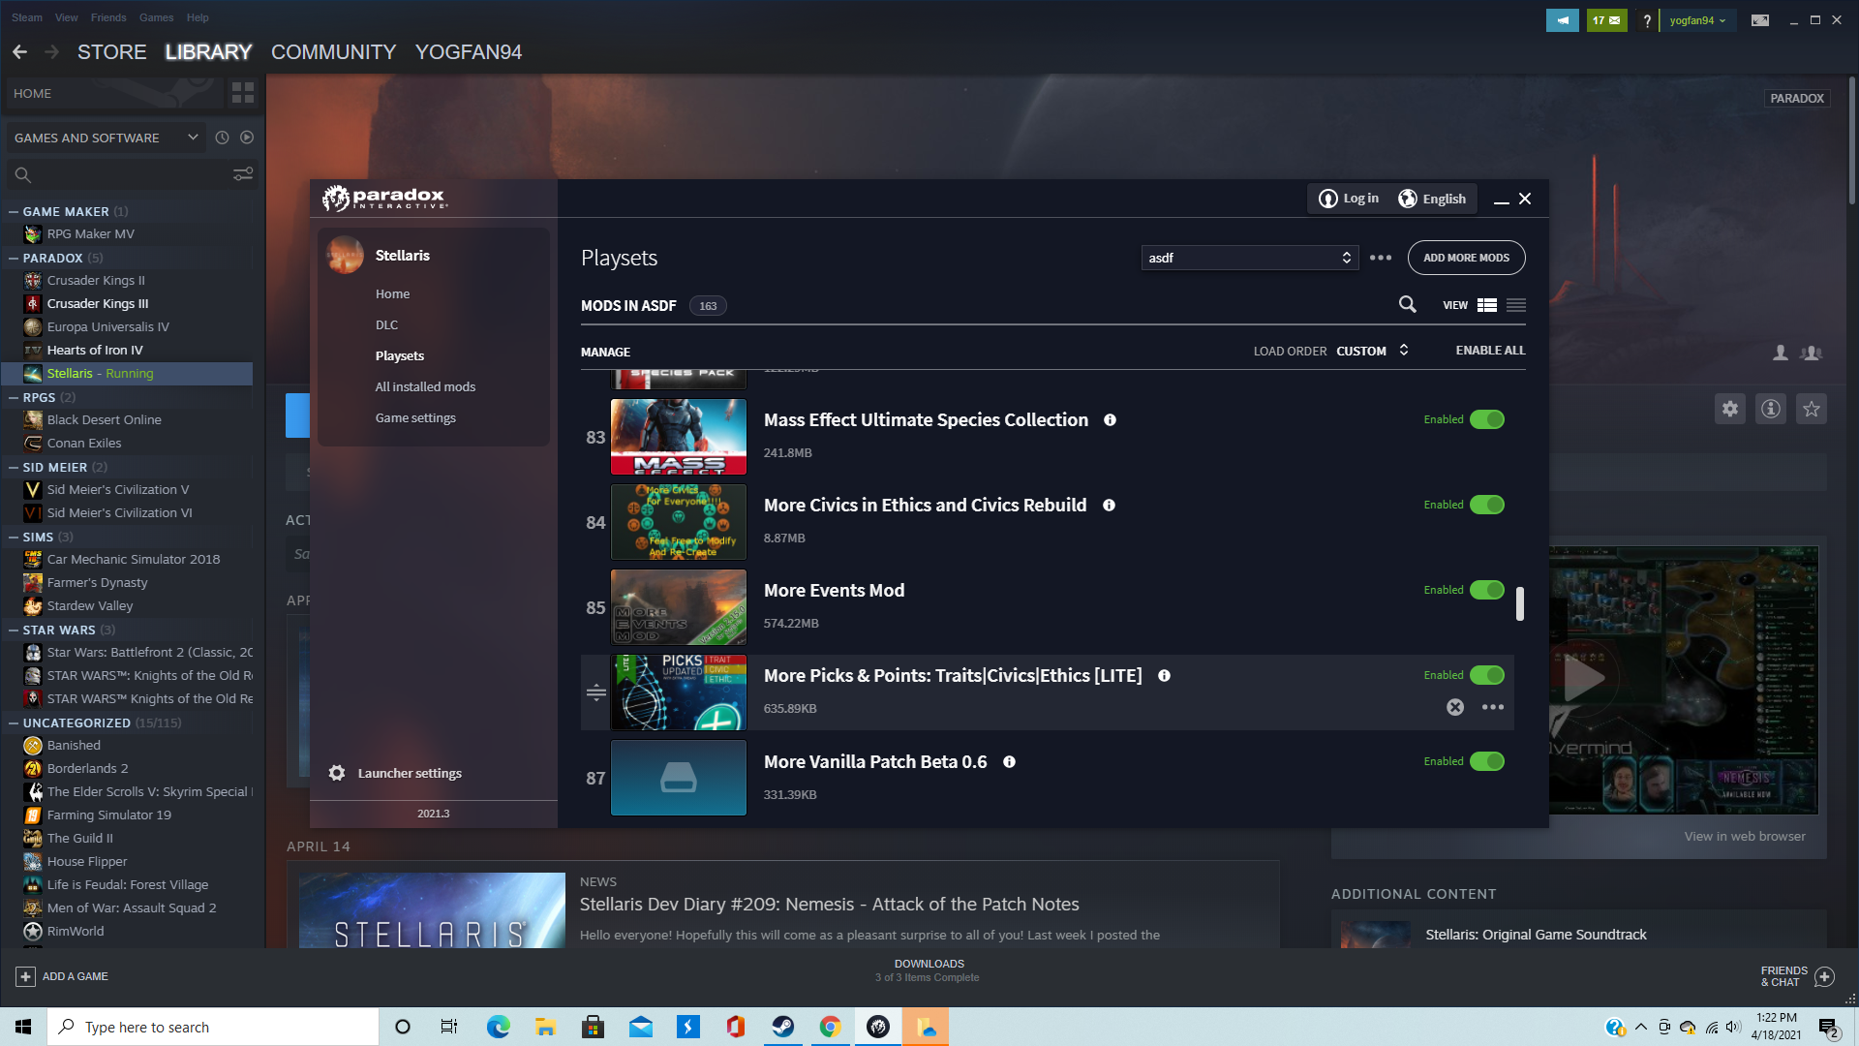
Task: Open Steam from the Windows taskbar
Action: pyautogui.click(x=783, y=1027)
